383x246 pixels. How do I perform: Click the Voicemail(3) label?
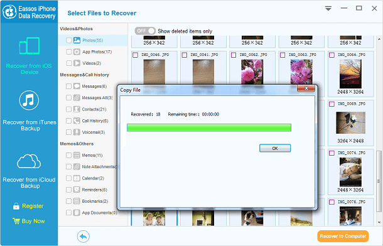click(94, 132)
